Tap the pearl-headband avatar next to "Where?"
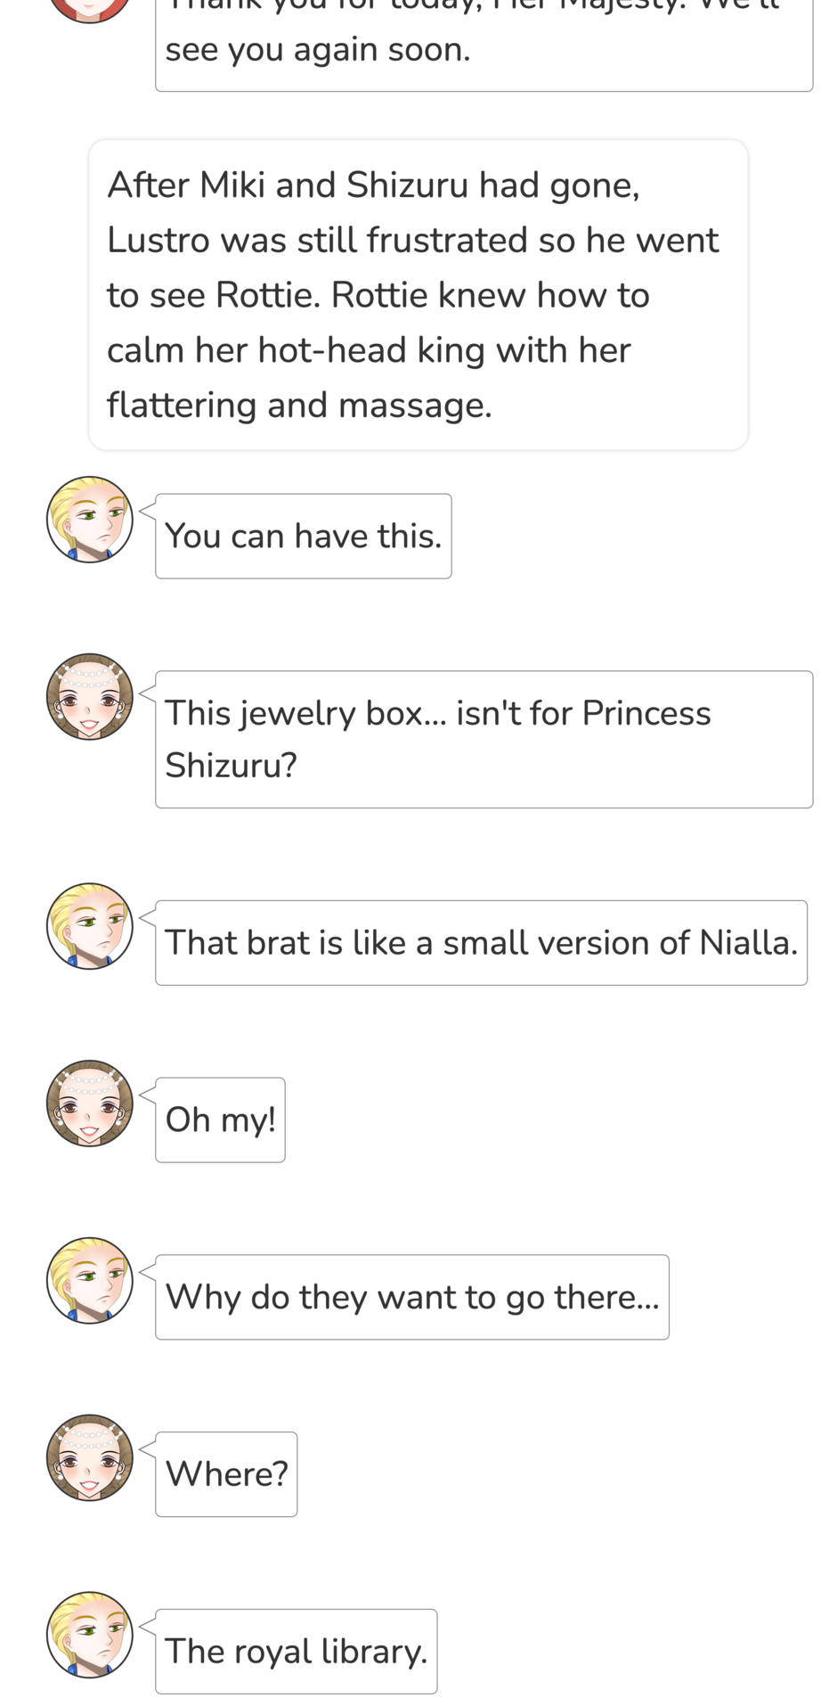Viewport: 837px width, 1706px height. 89,1458
